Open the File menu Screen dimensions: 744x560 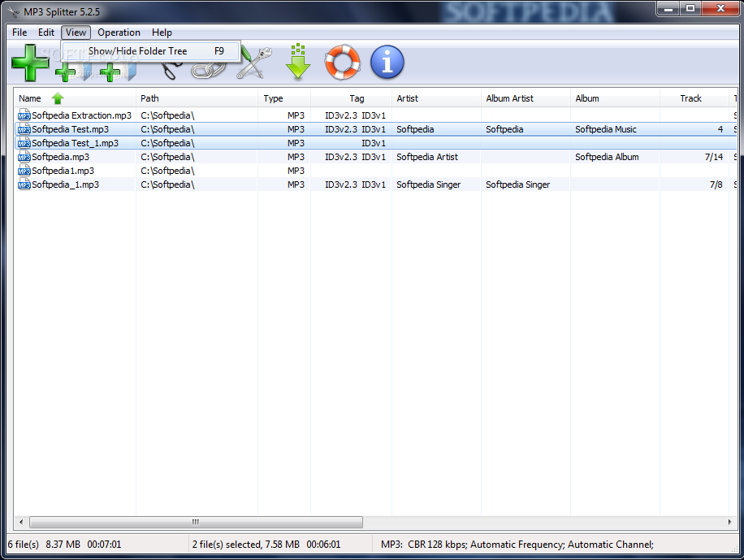pos(19,33)
